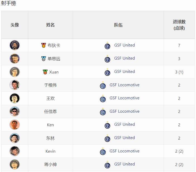196x172 pixels.
Task: Click the 进球数 (点球) column header
Action: tap(179, 25)
